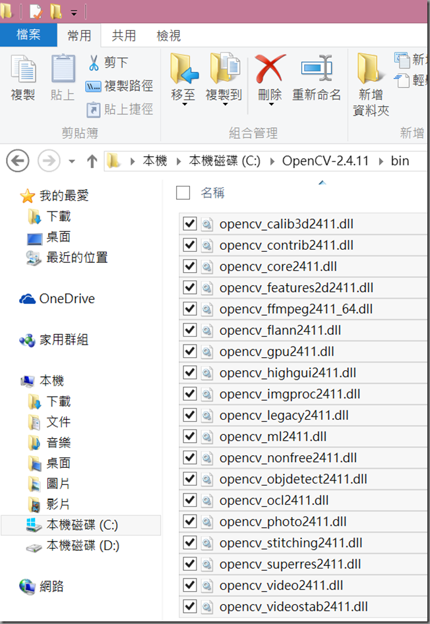Create a New folder (新增資料夾)
This screenshot has width=430, height=624.
[370, 85]
